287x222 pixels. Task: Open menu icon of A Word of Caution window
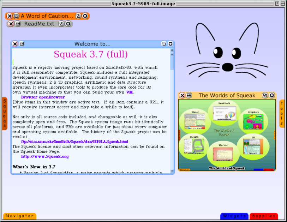tap(16, 16)
